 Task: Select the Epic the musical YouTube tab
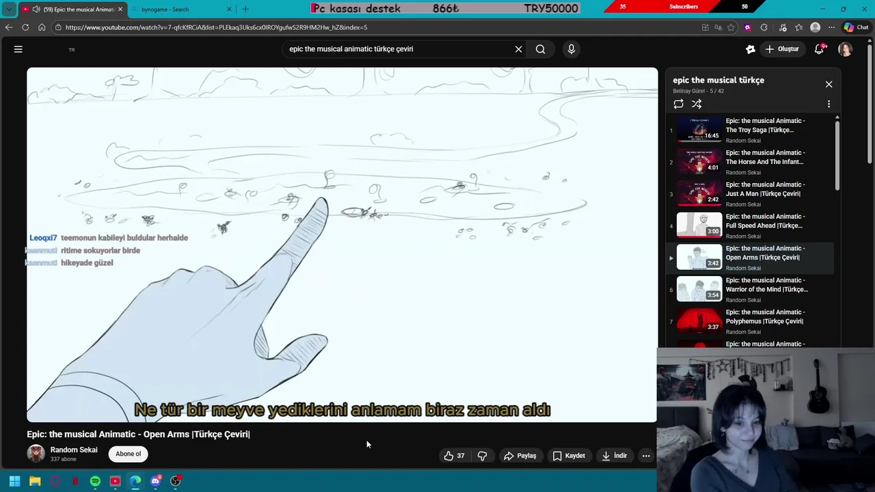coord(72,9)
